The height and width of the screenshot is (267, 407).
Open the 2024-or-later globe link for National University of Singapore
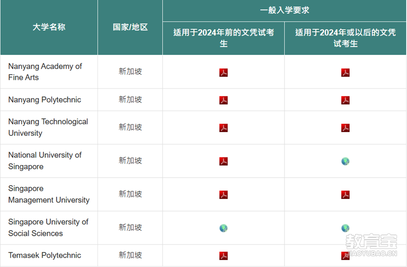click(x=345, y=161)
